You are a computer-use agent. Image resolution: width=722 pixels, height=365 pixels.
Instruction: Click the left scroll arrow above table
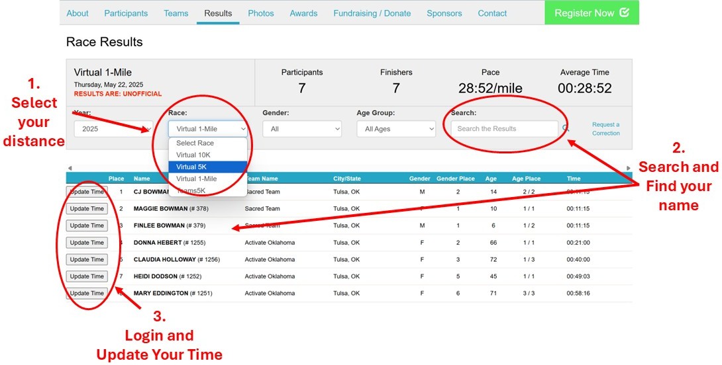click(x=70, y=168)
